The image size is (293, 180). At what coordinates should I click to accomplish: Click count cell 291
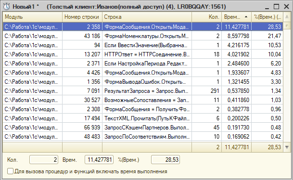(x=207, y=91)
